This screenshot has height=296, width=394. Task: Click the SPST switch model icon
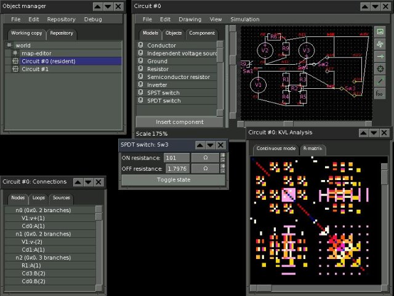(141, 92)
